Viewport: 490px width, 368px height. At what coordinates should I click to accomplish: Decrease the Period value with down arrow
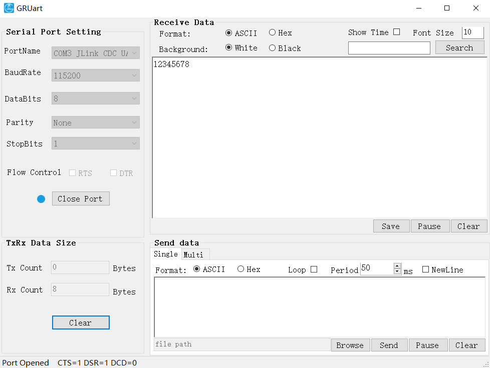point(397,271)
